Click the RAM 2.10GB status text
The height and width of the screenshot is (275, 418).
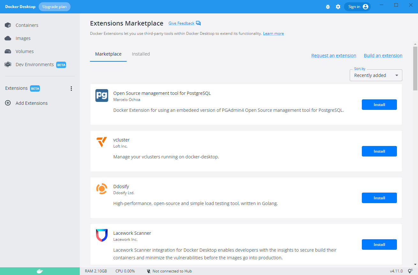(96, 271)
